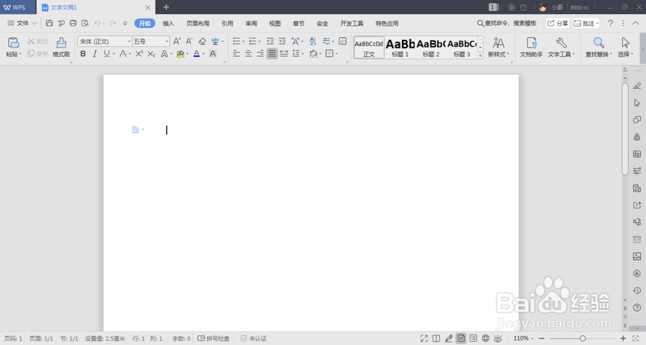Select page layout view in status bar
Image resolution: width=646 pixels, height=345 pixels.
pyautogui.click(x=461, y=339)
